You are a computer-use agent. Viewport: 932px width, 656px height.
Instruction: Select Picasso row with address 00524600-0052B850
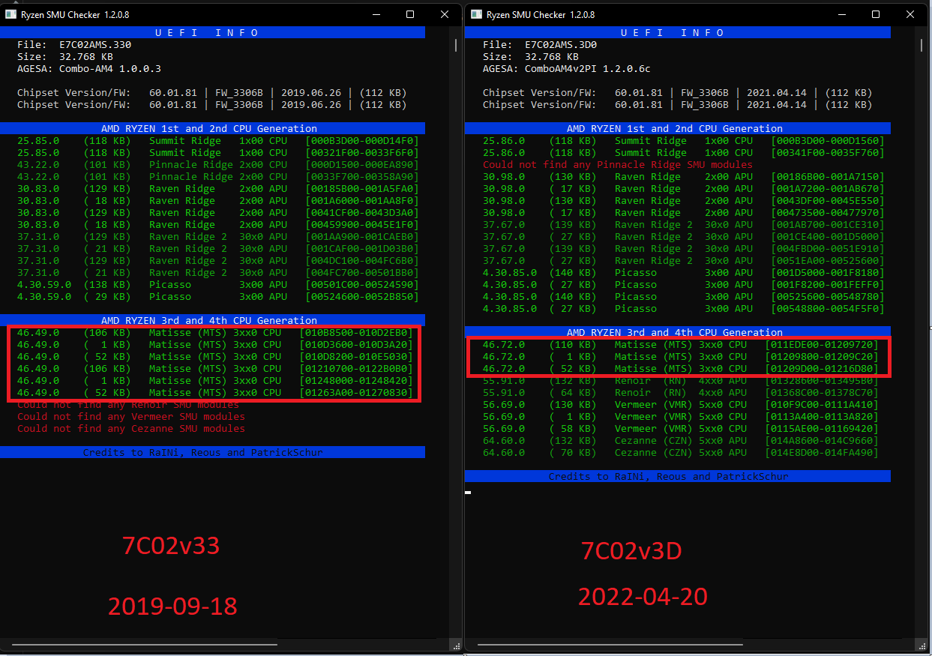tap(218, 297)
